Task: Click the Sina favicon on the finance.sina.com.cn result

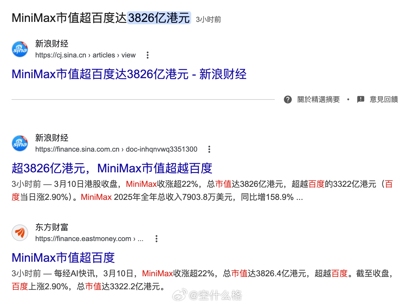Action: point(20,143)
